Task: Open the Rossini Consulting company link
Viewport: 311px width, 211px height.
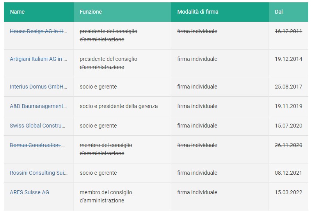Action: click(x=39, y=173)
